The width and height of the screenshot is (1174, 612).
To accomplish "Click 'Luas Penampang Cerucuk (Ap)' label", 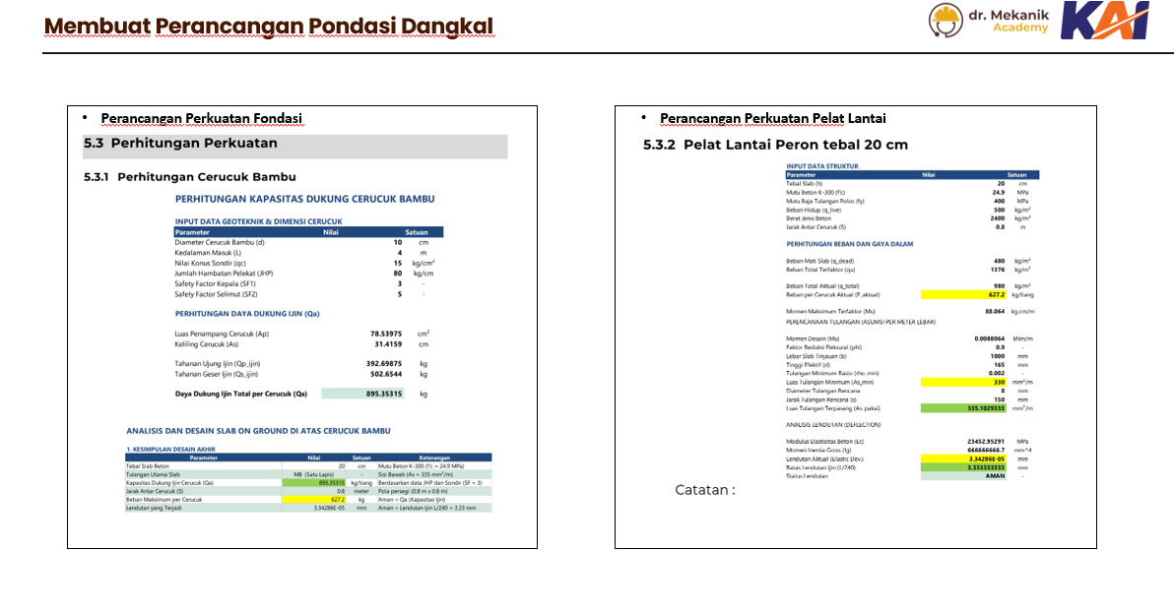I will coord(222,334).
